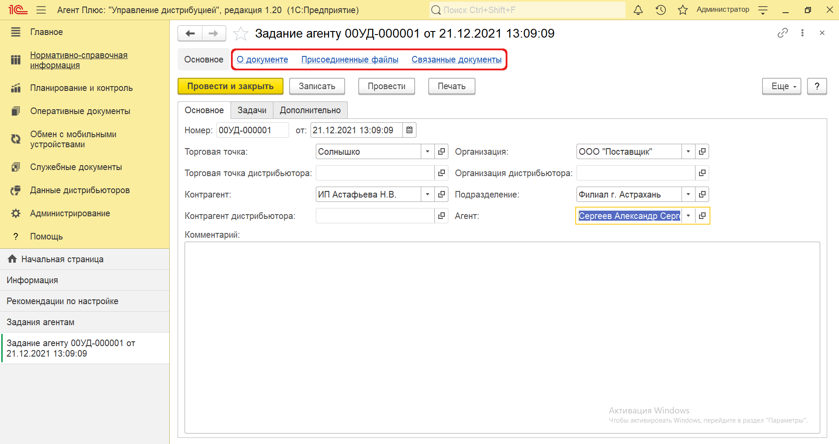Click the document date field
This screenshot has height=444, width=839.
click(x=357, y=130)
